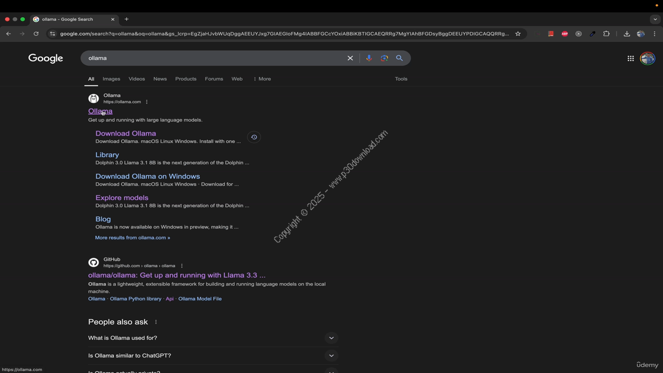Open the Ollama Python library sublink
This screenshot has width=663, height=373.
click(136, 299)
